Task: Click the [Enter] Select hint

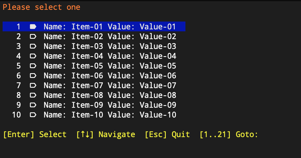Action: (x=35, y=134)
